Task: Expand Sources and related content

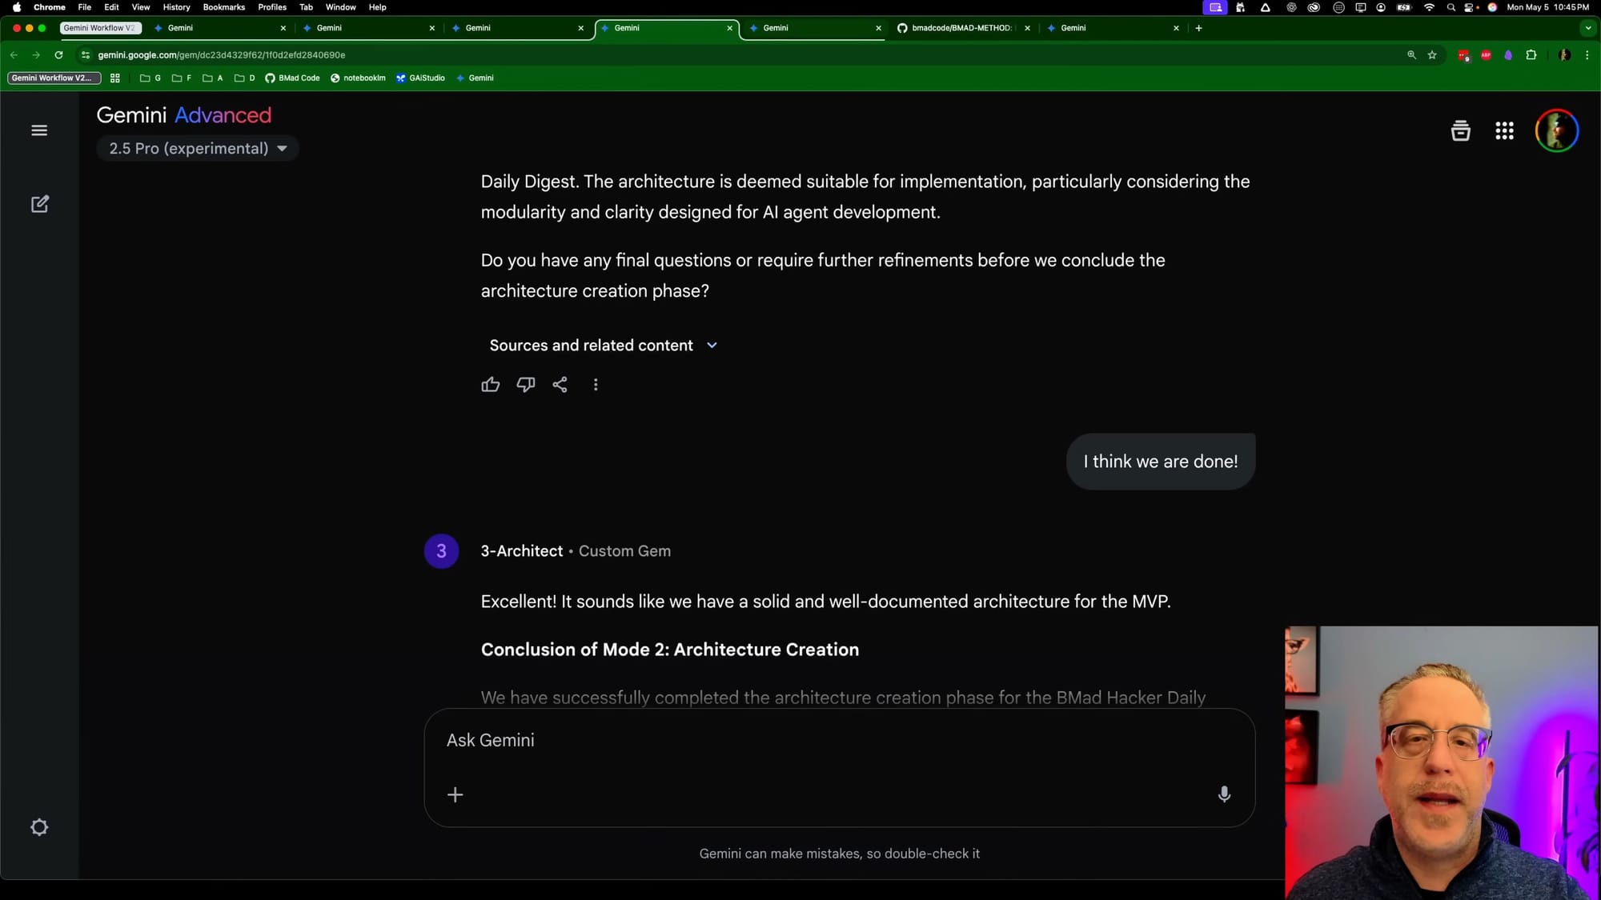Action: [603, 346]
